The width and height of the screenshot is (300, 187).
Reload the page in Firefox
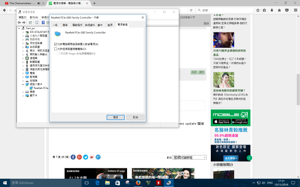[x=191, y=10]
